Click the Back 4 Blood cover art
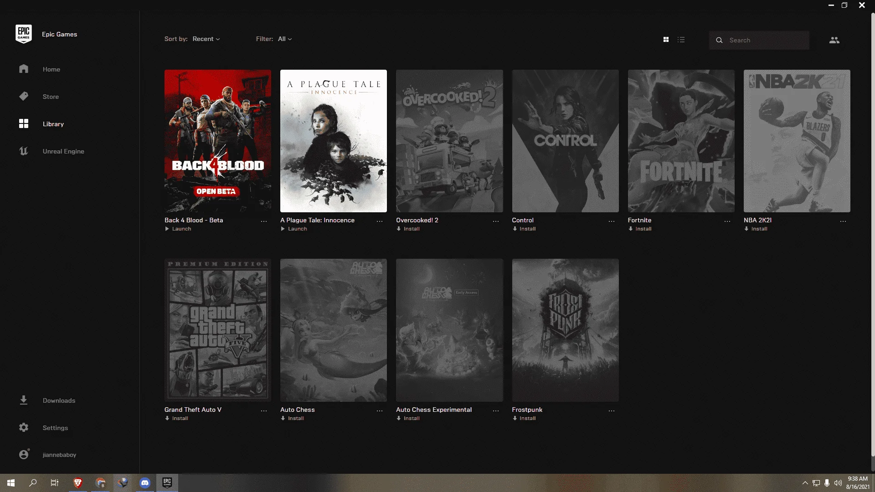Viewport: 875px width, 492px height. (x=218, y=141)
